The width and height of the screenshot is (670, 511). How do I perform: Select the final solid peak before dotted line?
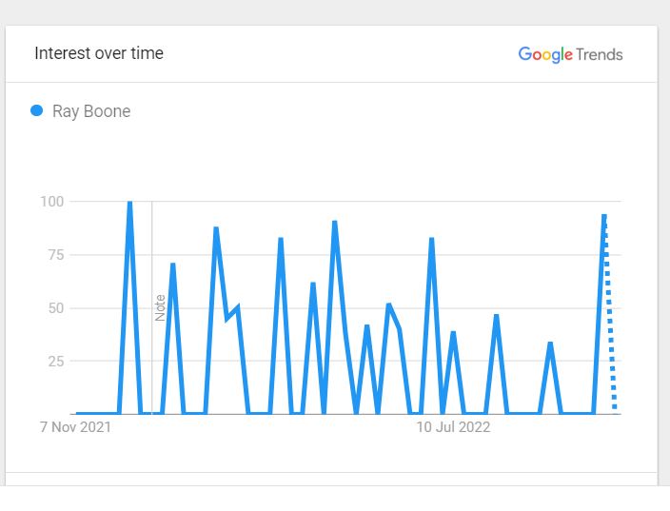click(603, 216)
